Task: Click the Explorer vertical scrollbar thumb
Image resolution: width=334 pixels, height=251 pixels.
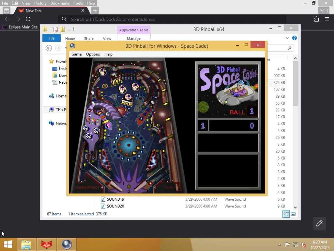Action: (295, 83)
